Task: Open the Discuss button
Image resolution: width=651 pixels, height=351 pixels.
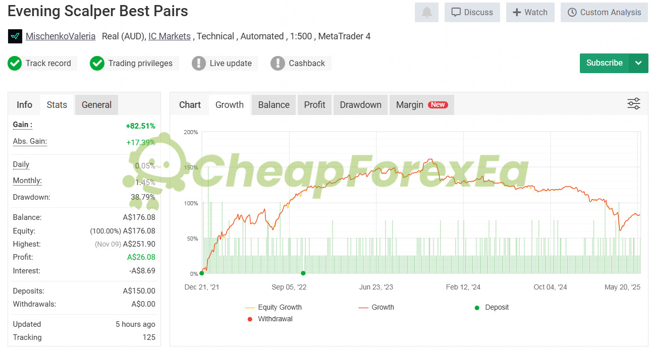Action: [x=472, y=12]
